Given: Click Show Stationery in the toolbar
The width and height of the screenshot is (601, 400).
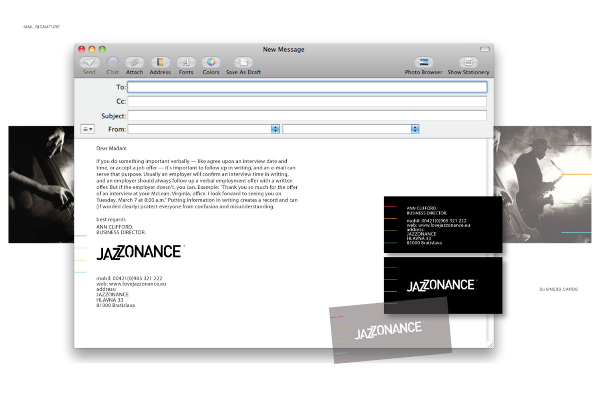Looking at the screenshot, I should [468, 63].
